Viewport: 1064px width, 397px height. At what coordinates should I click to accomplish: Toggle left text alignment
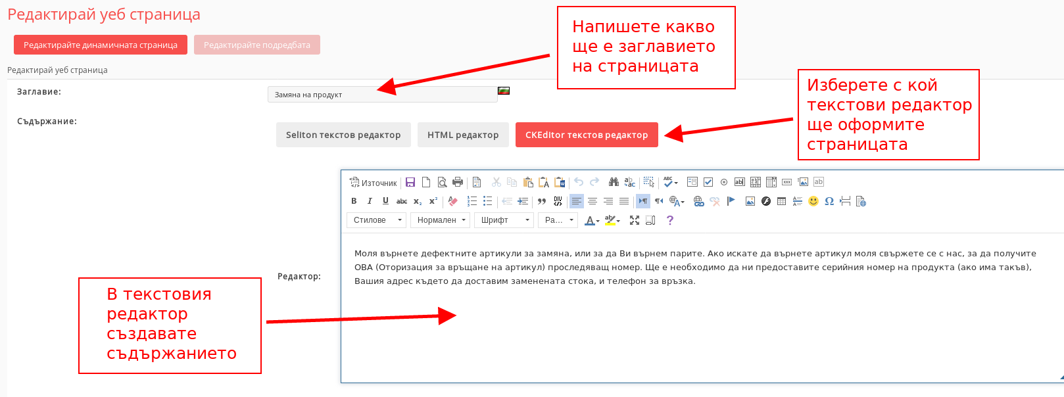577,201
